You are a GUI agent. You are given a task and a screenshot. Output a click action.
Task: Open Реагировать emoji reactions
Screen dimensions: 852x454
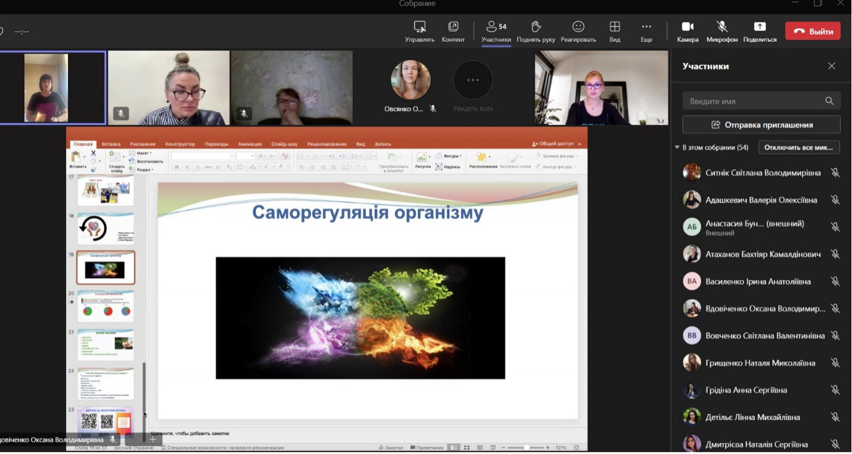coord(578,27)
